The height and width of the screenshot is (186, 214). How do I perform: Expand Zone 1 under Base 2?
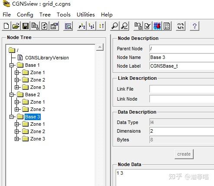17,102
